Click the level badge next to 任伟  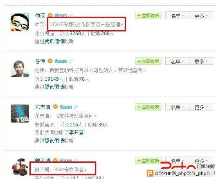point(61,61)
